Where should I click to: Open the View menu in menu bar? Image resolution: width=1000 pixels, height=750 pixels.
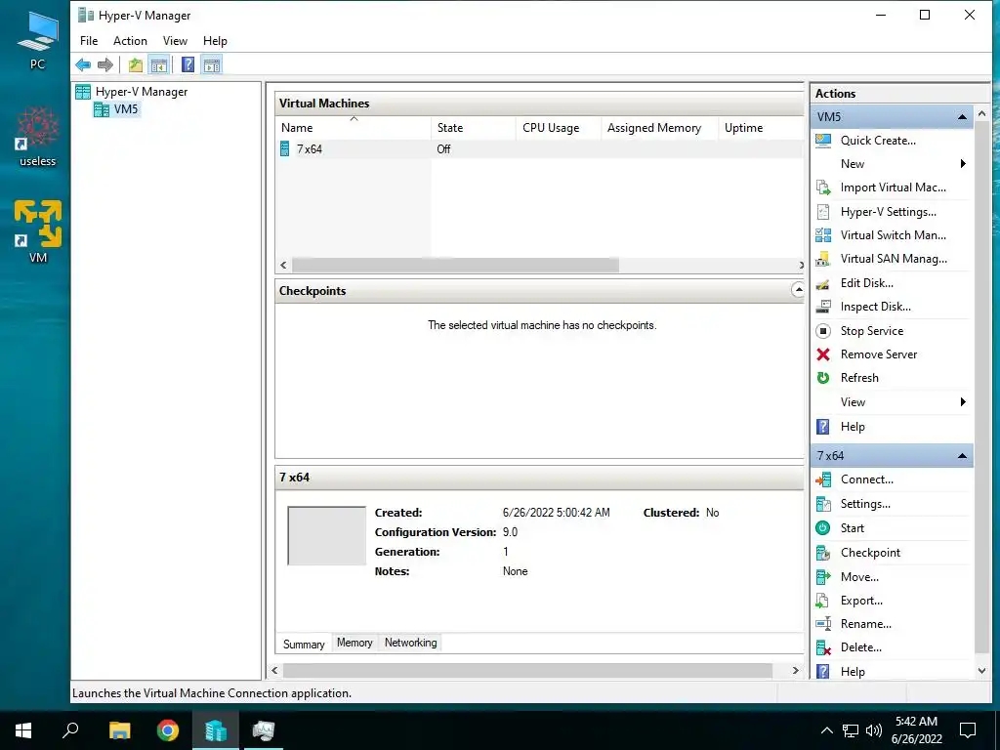(x=175, y=41)
